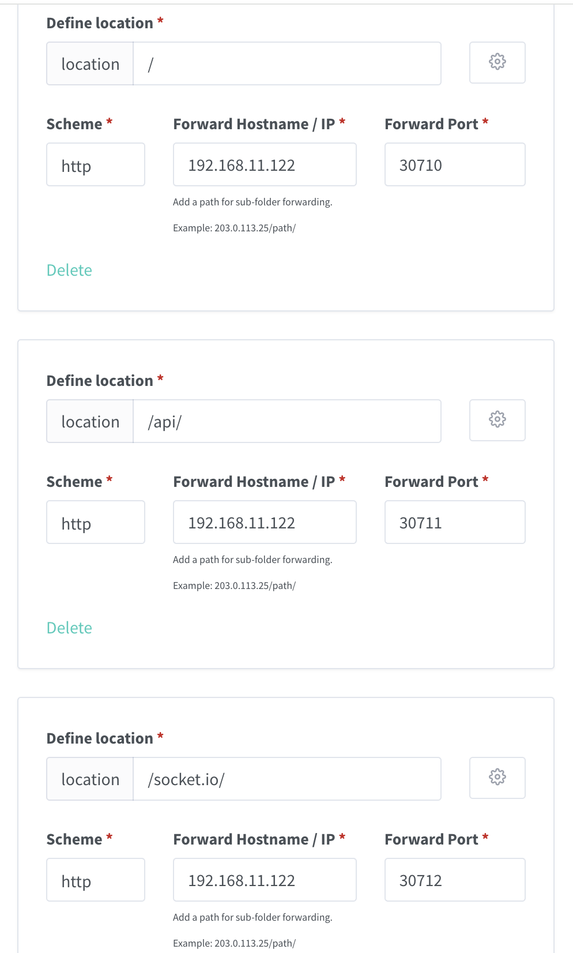Viewport: 573px width, 953px height.
Task: Click the Forward Hostname field in the / block
Action: coord(265,164)
